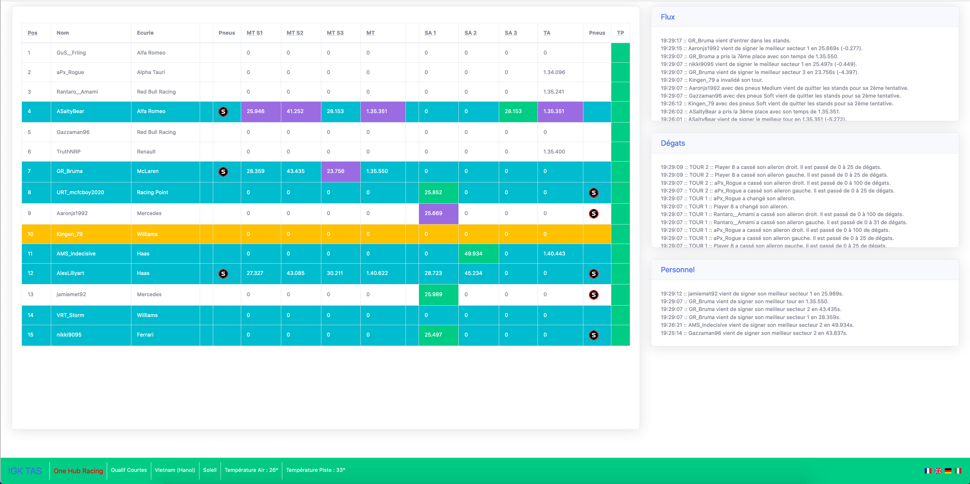Click soft tyre icon before GR_Bruma's 28.359 time
The width and height of the screenshot is (970, 484).
223,172
